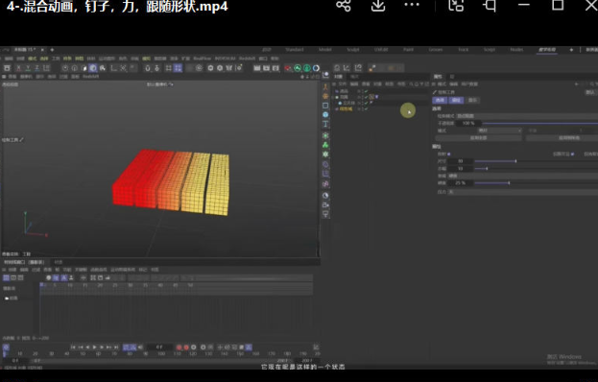Image resolution: width=598 pixels, height=382 pixels.
Task: Click the download icon in video player bar
Action: tap(378, 6)
